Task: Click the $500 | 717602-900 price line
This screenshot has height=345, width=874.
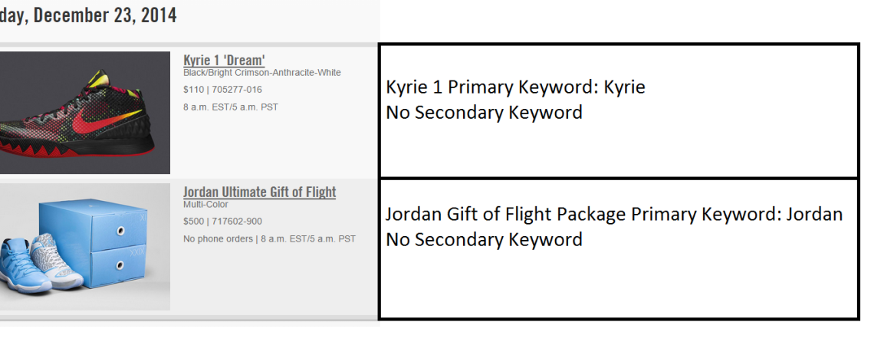Action: 222,222
